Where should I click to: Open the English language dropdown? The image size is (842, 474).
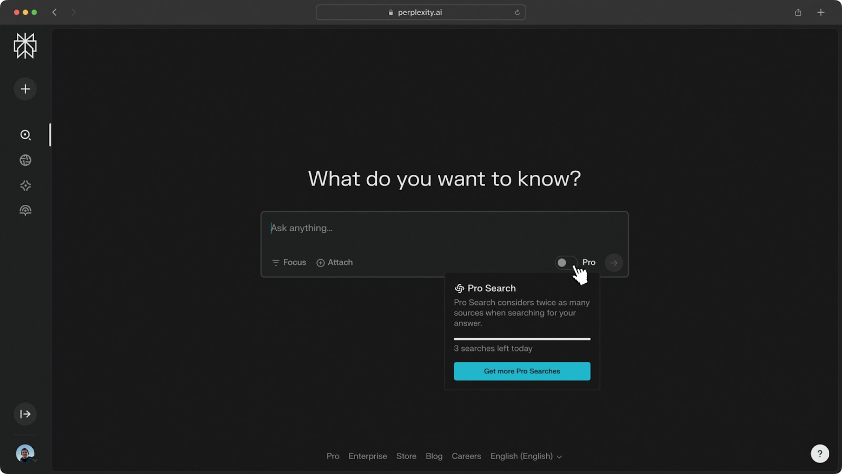[526, 456]
